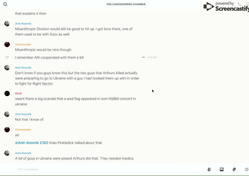Like the "AW cooperated" message with heart

tap(7, 58)
